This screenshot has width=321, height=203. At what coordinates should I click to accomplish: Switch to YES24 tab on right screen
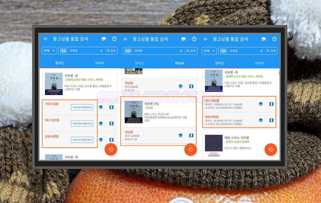click(x=259, y=63)
